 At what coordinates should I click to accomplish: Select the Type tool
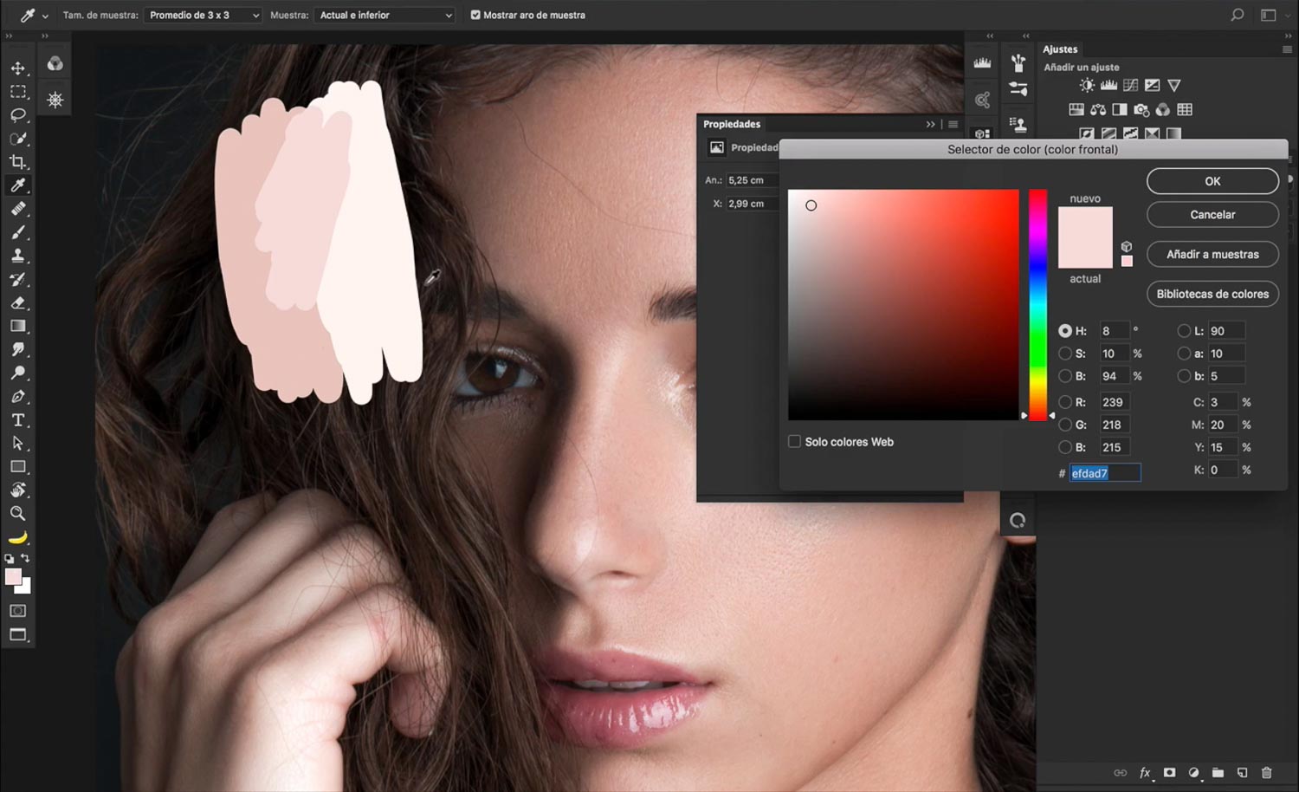click(18, 419)
